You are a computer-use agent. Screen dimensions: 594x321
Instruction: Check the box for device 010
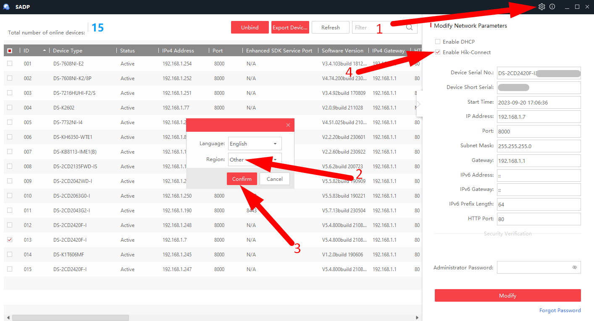10,196
